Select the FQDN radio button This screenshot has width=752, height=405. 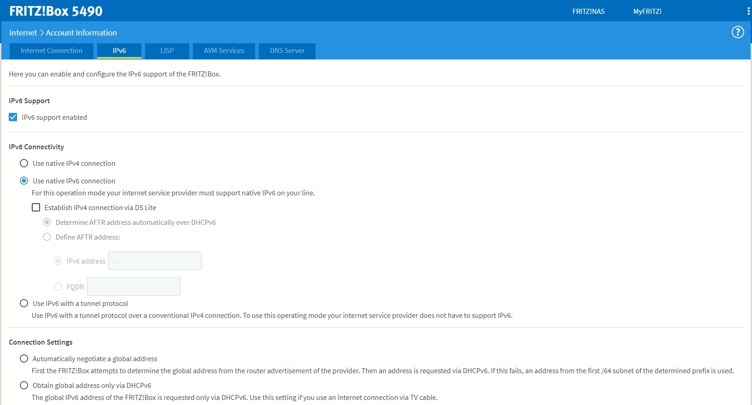tap(58, 287)
